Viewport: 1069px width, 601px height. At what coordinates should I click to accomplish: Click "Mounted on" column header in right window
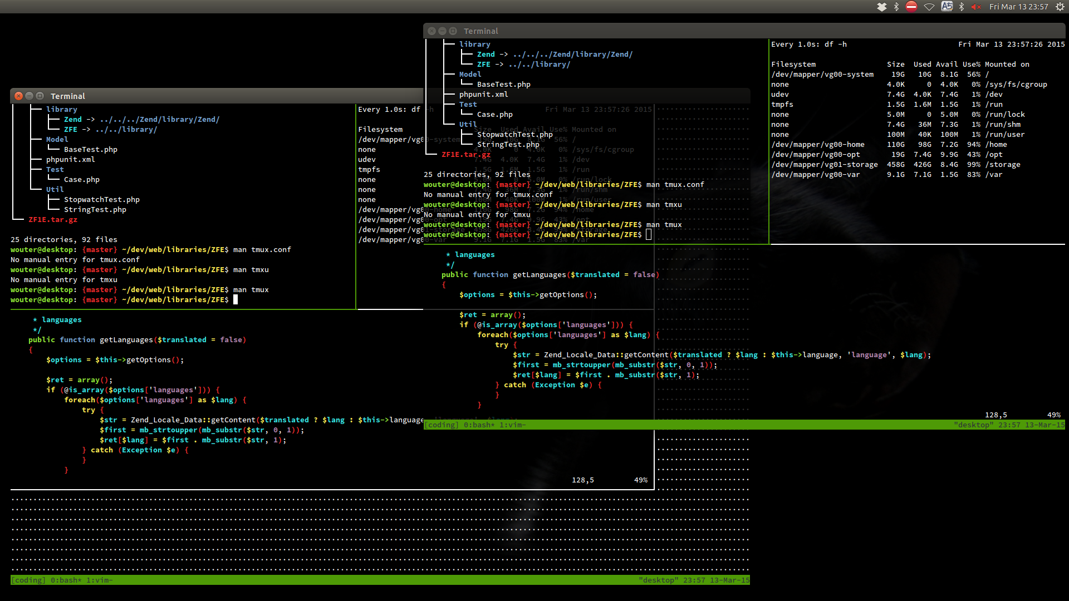[1007, 65]
